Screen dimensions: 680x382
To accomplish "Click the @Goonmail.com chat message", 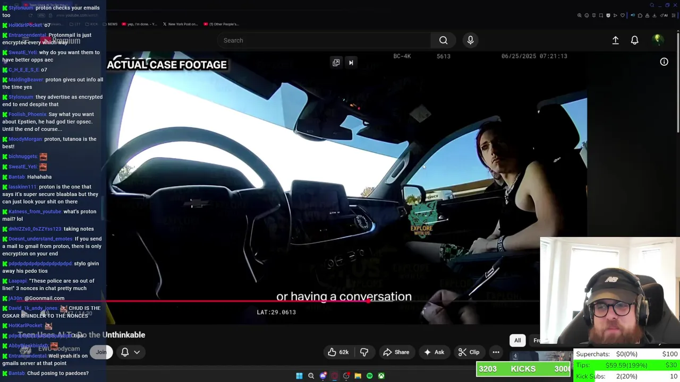I will pos(44,298).
